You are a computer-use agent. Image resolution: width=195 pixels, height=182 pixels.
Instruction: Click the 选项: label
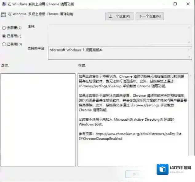(5, 65)
